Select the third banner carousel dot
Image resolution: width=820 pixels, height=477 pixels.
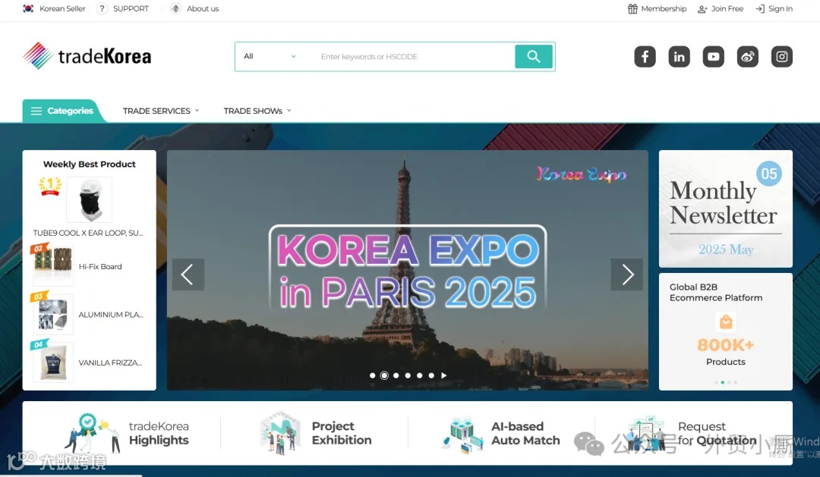tap(396, 375)
